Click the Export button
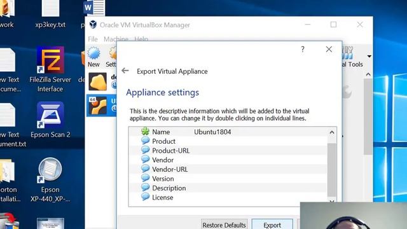Screen dimensions: 407x229 [x=272, y=225]
